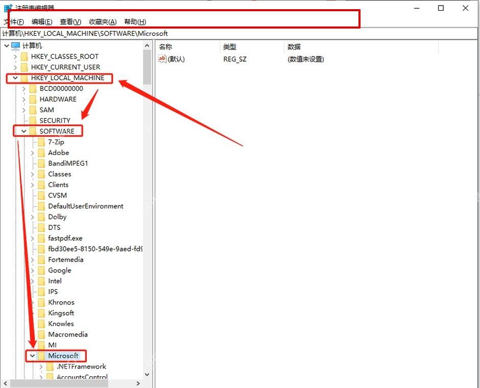This screenshot has width=480, height=388.
Task: Click the HKEY_LOCAL_MACHINE folder icon
Action: (24, 78)
